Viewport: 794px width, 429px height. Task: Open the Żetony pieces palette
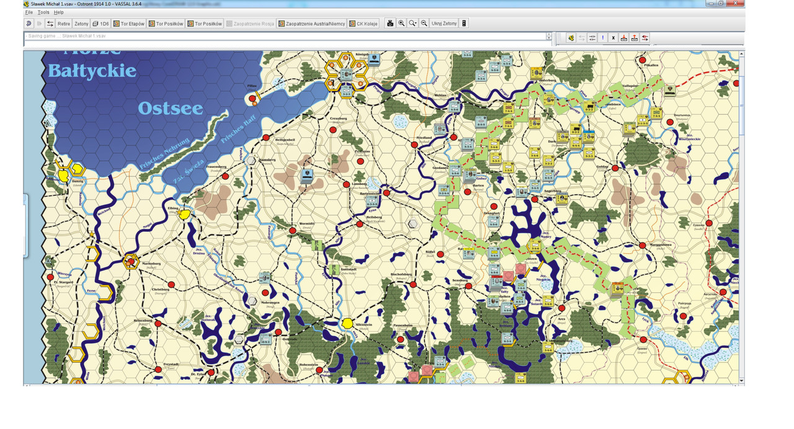pos(81,24)
